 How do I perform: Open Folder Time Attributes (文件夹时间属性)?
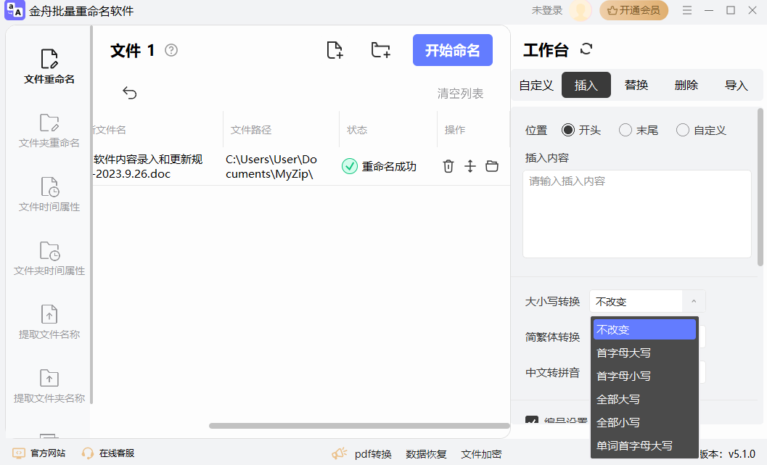point(49,258)
